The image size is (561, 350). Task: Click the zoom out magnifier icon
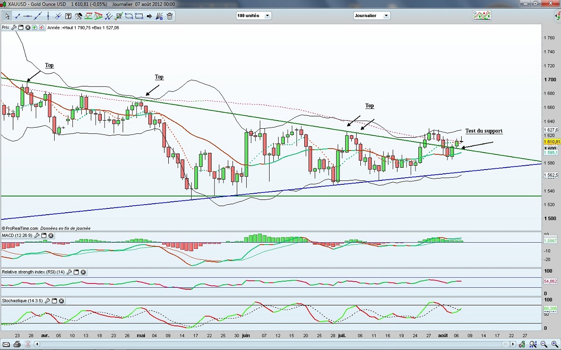[544, 344]
